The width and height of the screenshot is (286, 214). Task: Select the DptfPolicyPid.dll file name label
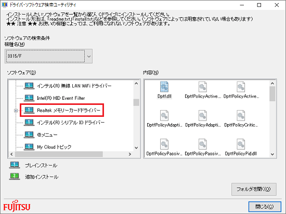(x=241, y=154)
